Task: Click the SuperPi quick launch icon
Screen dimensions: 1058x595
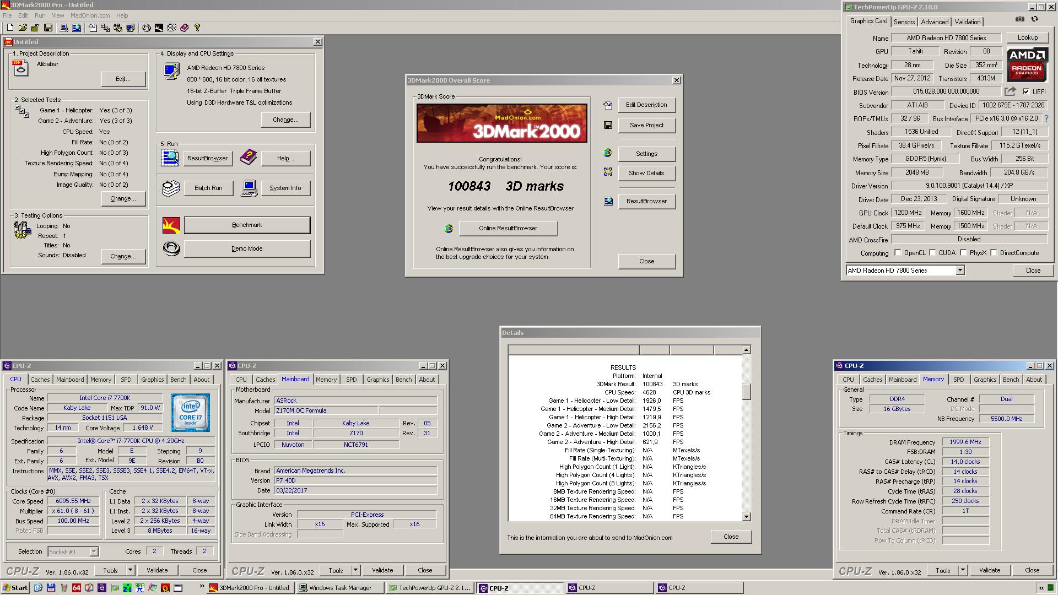Action: click(x=140, y=588)
